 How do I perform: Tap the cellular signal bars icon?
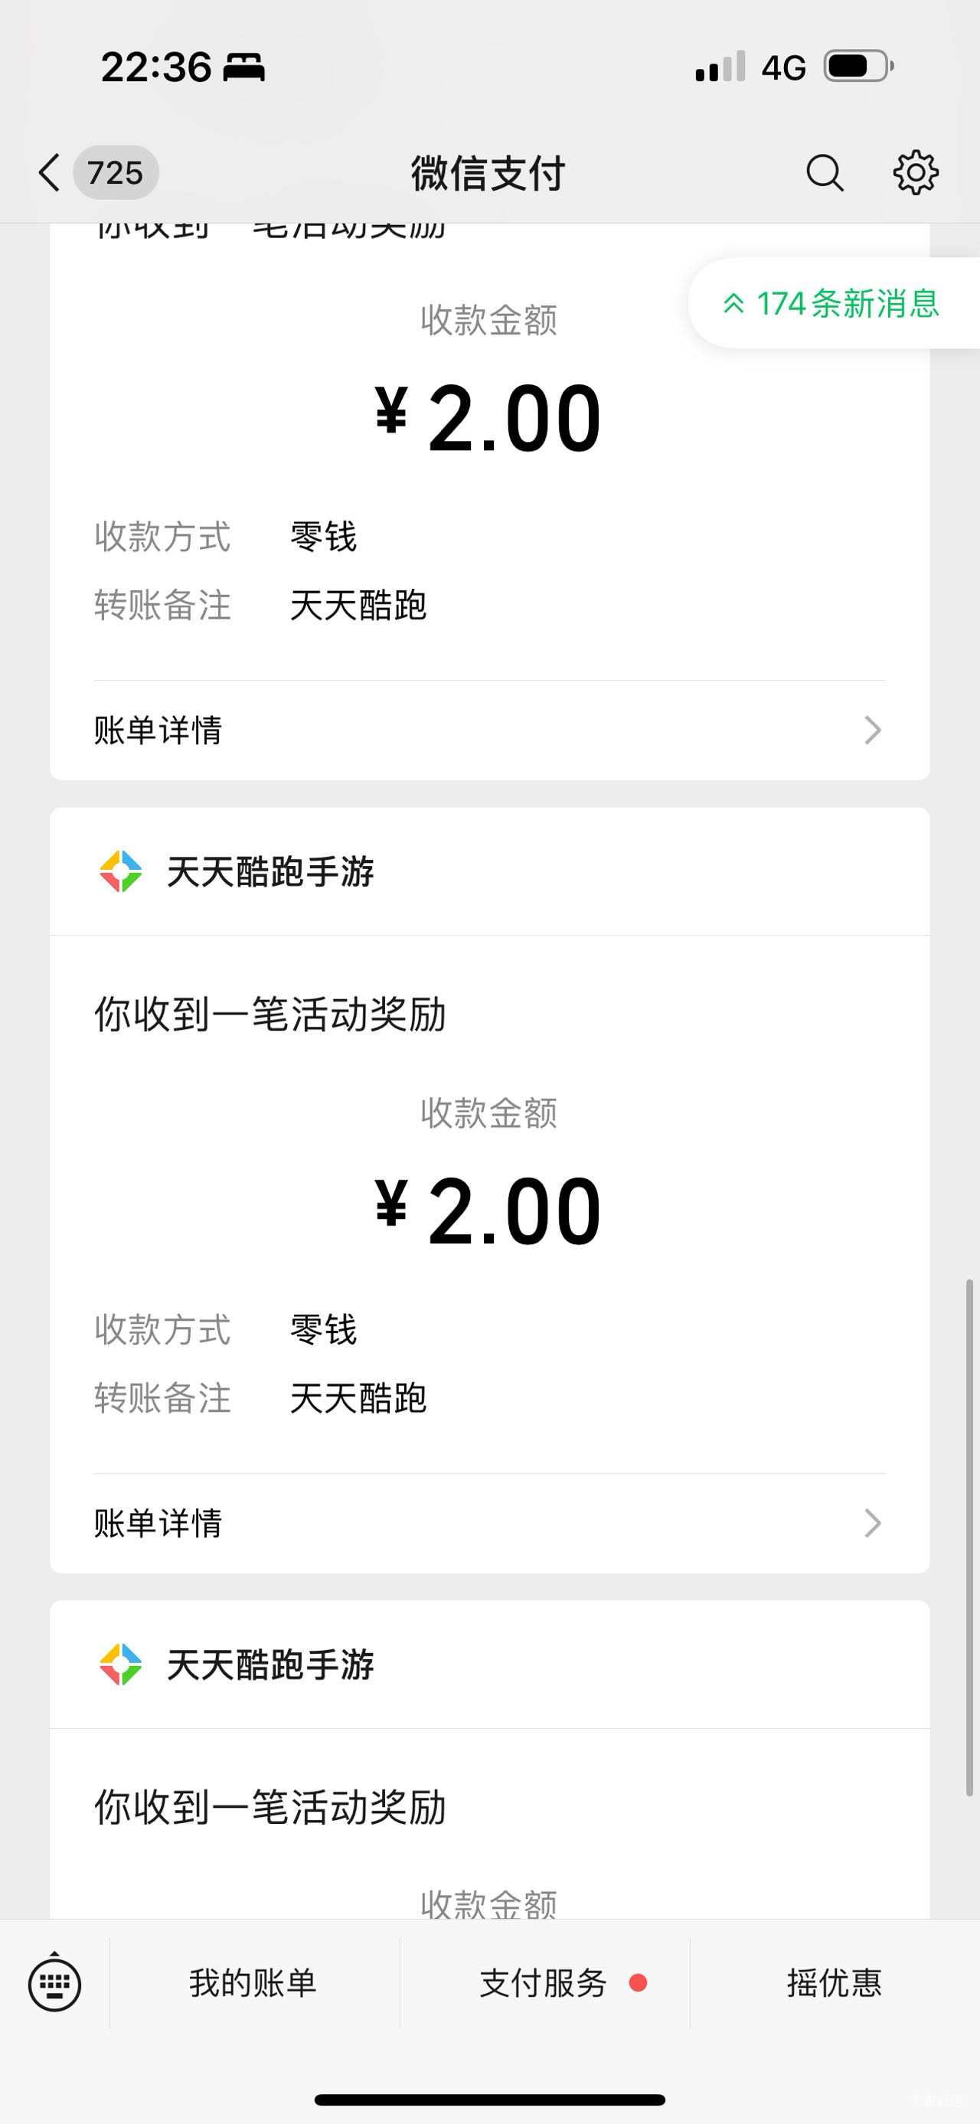[x=720, y=67]
